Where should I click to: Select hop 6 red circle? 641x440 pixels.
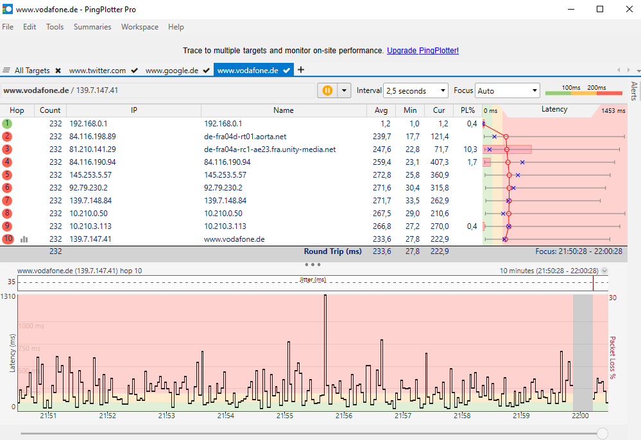7,187
